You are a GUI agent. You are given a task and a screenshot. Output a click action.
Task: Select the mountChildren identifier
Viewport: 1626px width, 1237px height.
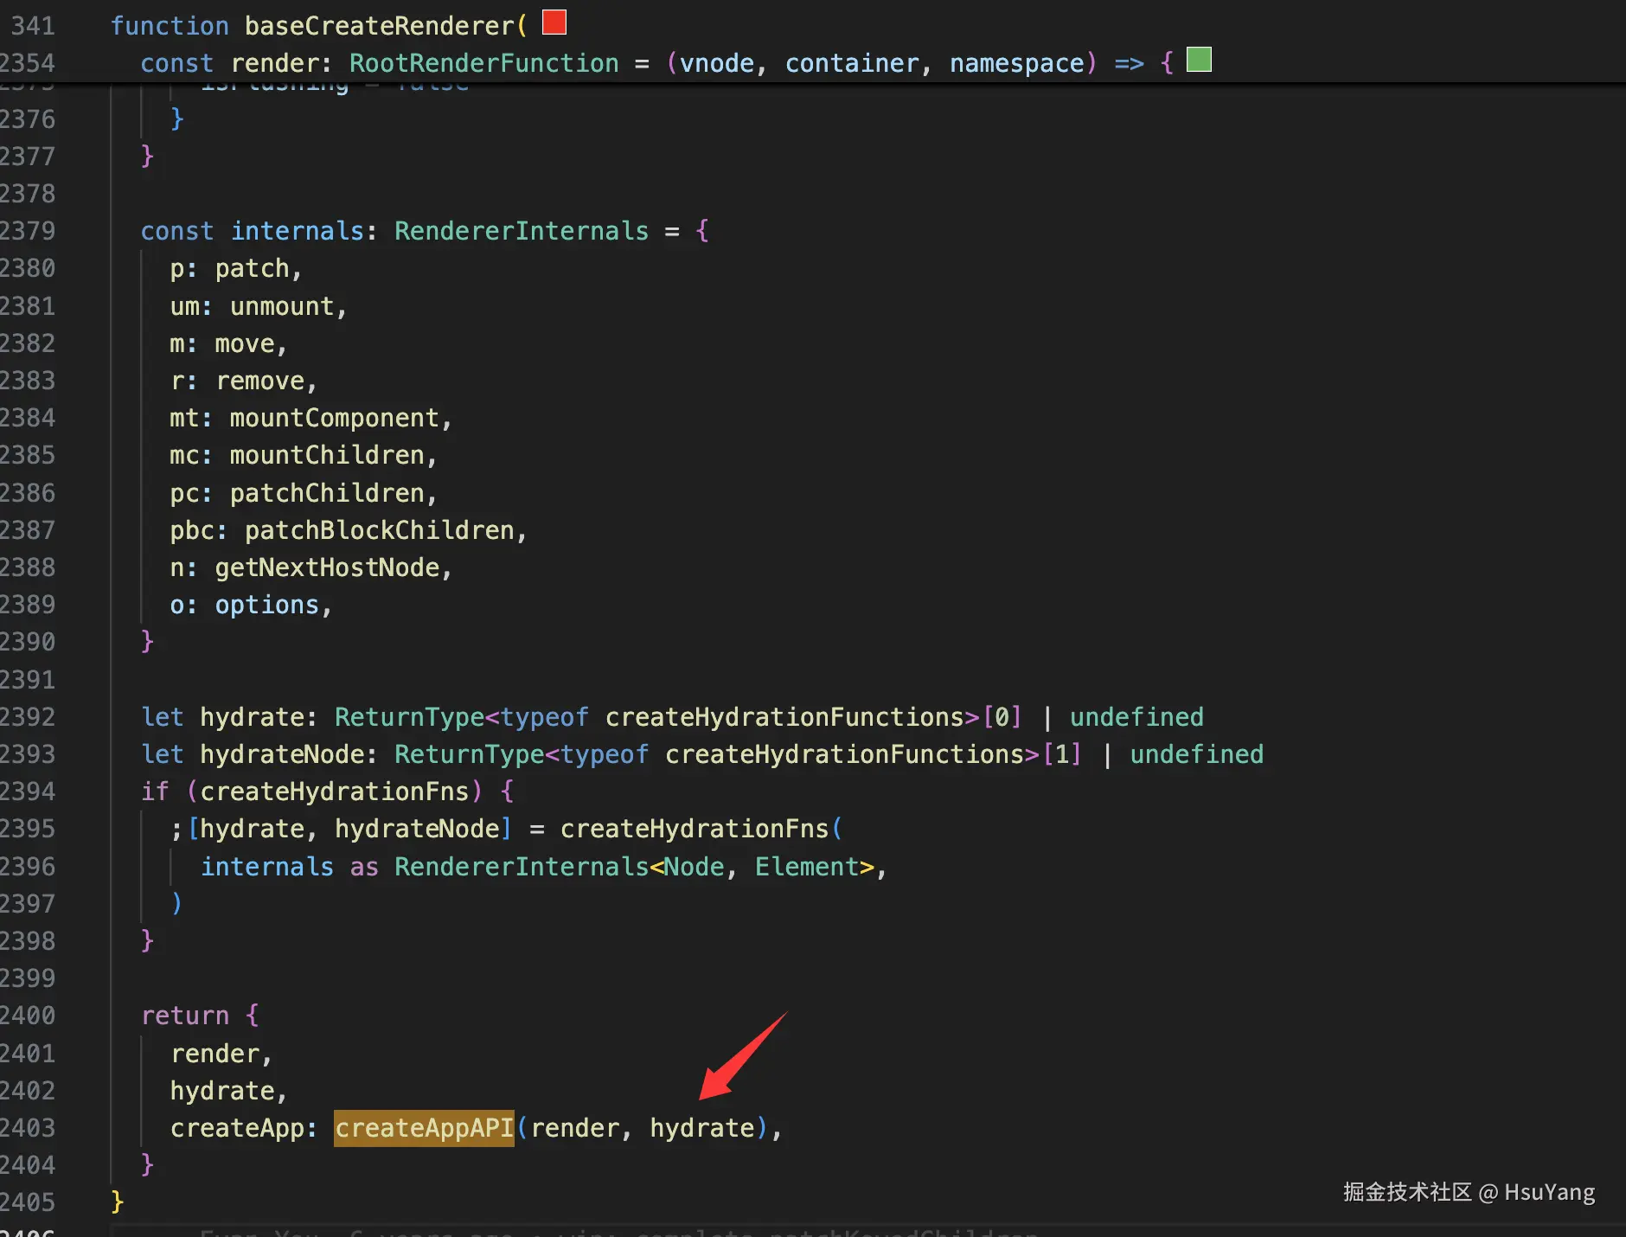(327, 455)
